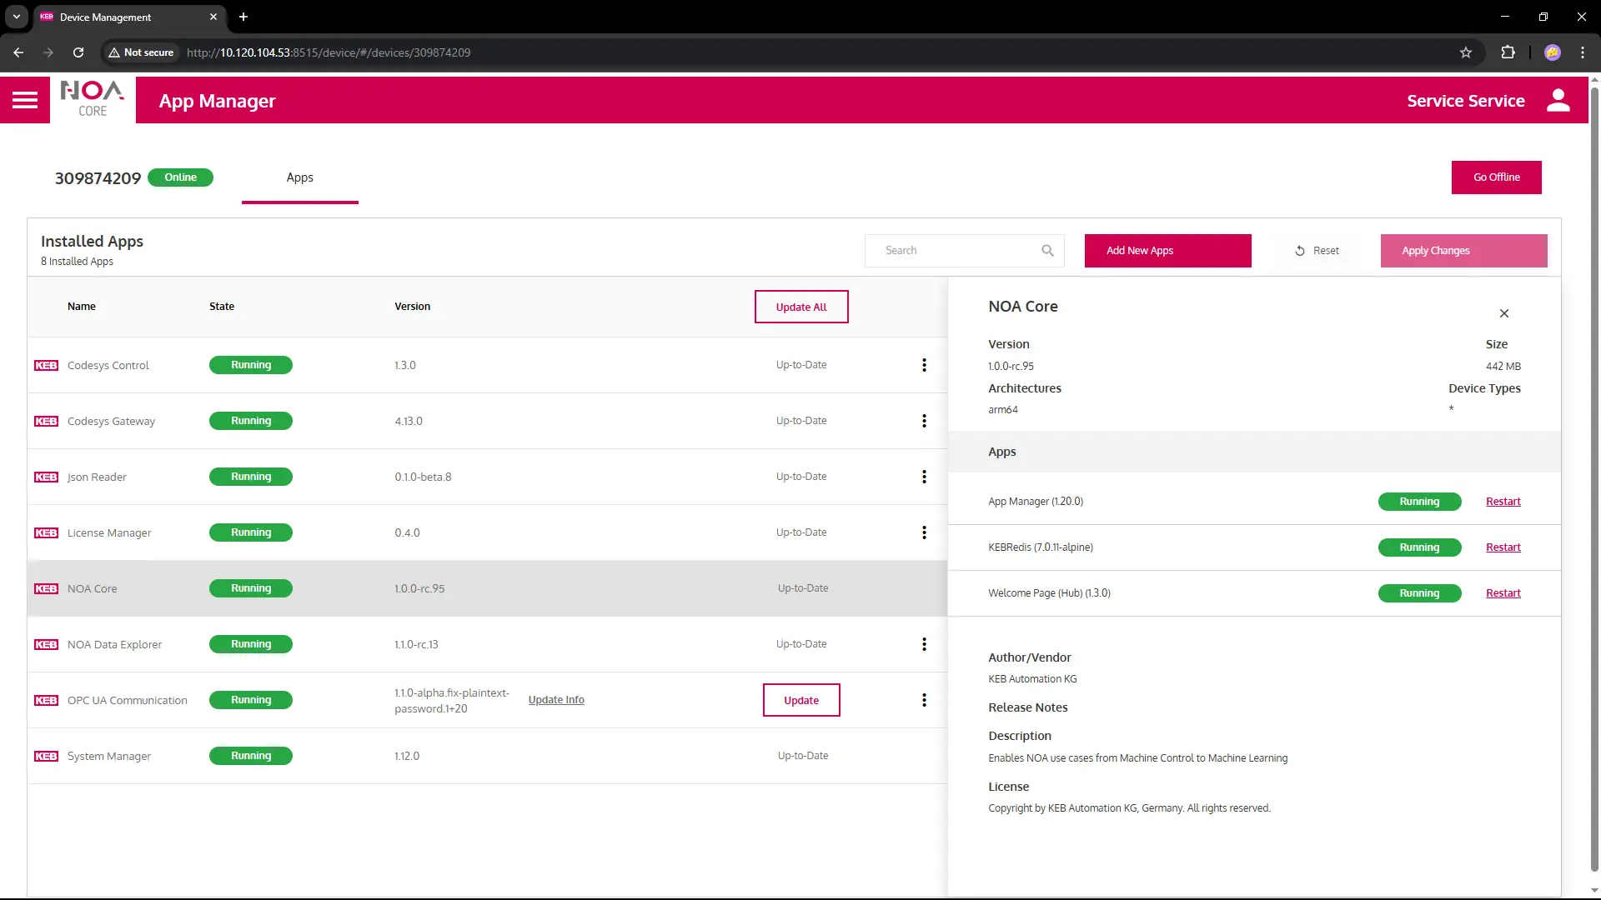Click the Reset button
Viewport: 1601px width, 900px height.
pos(1317,251)
